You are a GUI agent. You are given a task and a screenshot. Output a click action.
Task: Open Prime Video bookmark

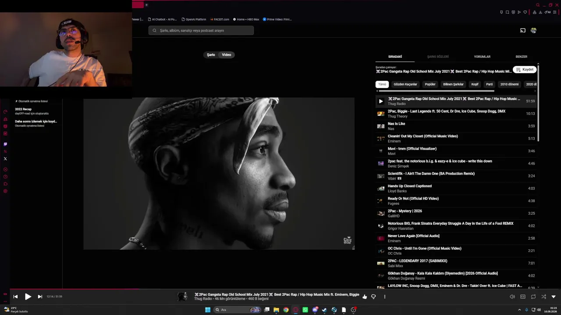click(277, 19)
